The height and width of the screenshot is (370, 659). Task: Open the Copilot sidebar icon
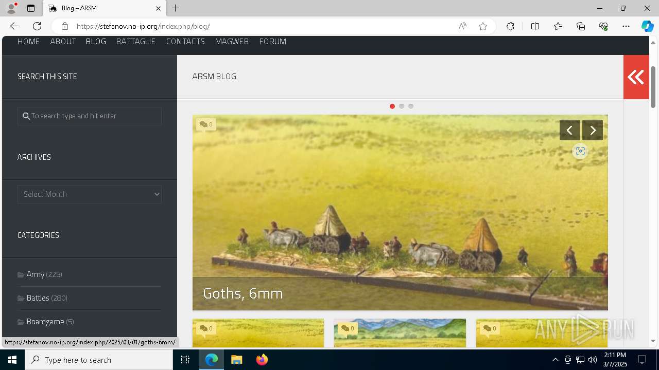[647, 26]
